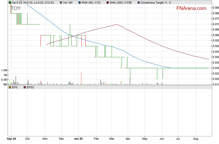
Task: Click the Consensus Target legend marker
Action: [138, 3]
